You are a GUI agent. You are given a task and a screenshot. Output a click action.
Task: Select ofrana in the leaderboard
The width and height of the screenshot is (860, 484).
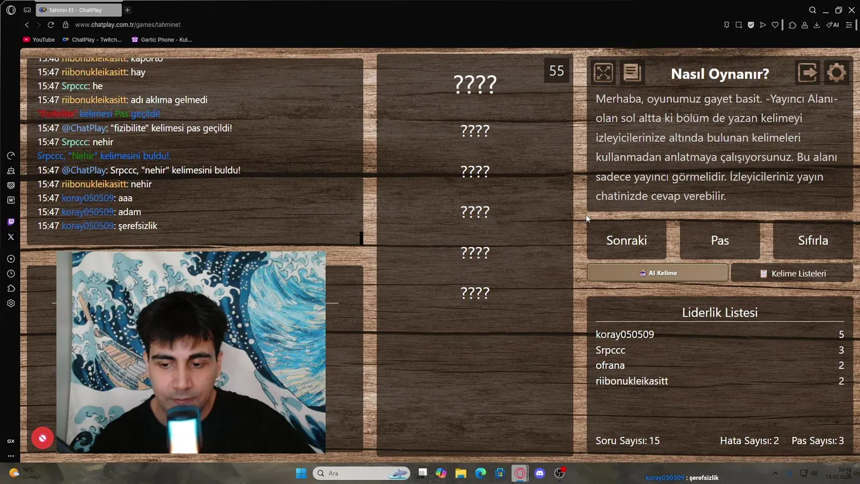click(x=610, y=365)
